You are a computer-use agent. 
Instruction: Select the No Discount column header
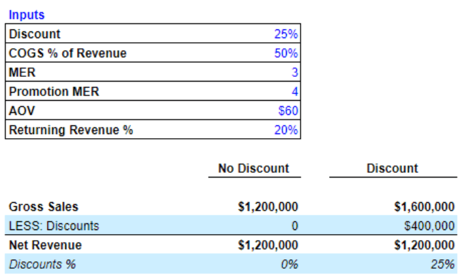[253, 168]
